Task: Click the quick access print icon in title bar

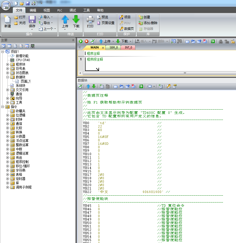Action: (x=33, y=3)
